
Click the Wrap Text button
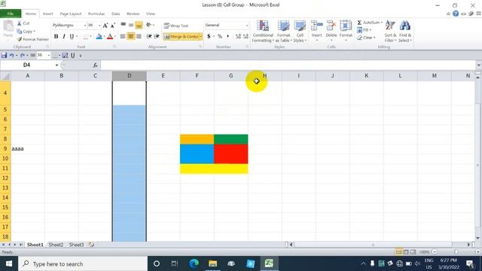coord(176,26)
